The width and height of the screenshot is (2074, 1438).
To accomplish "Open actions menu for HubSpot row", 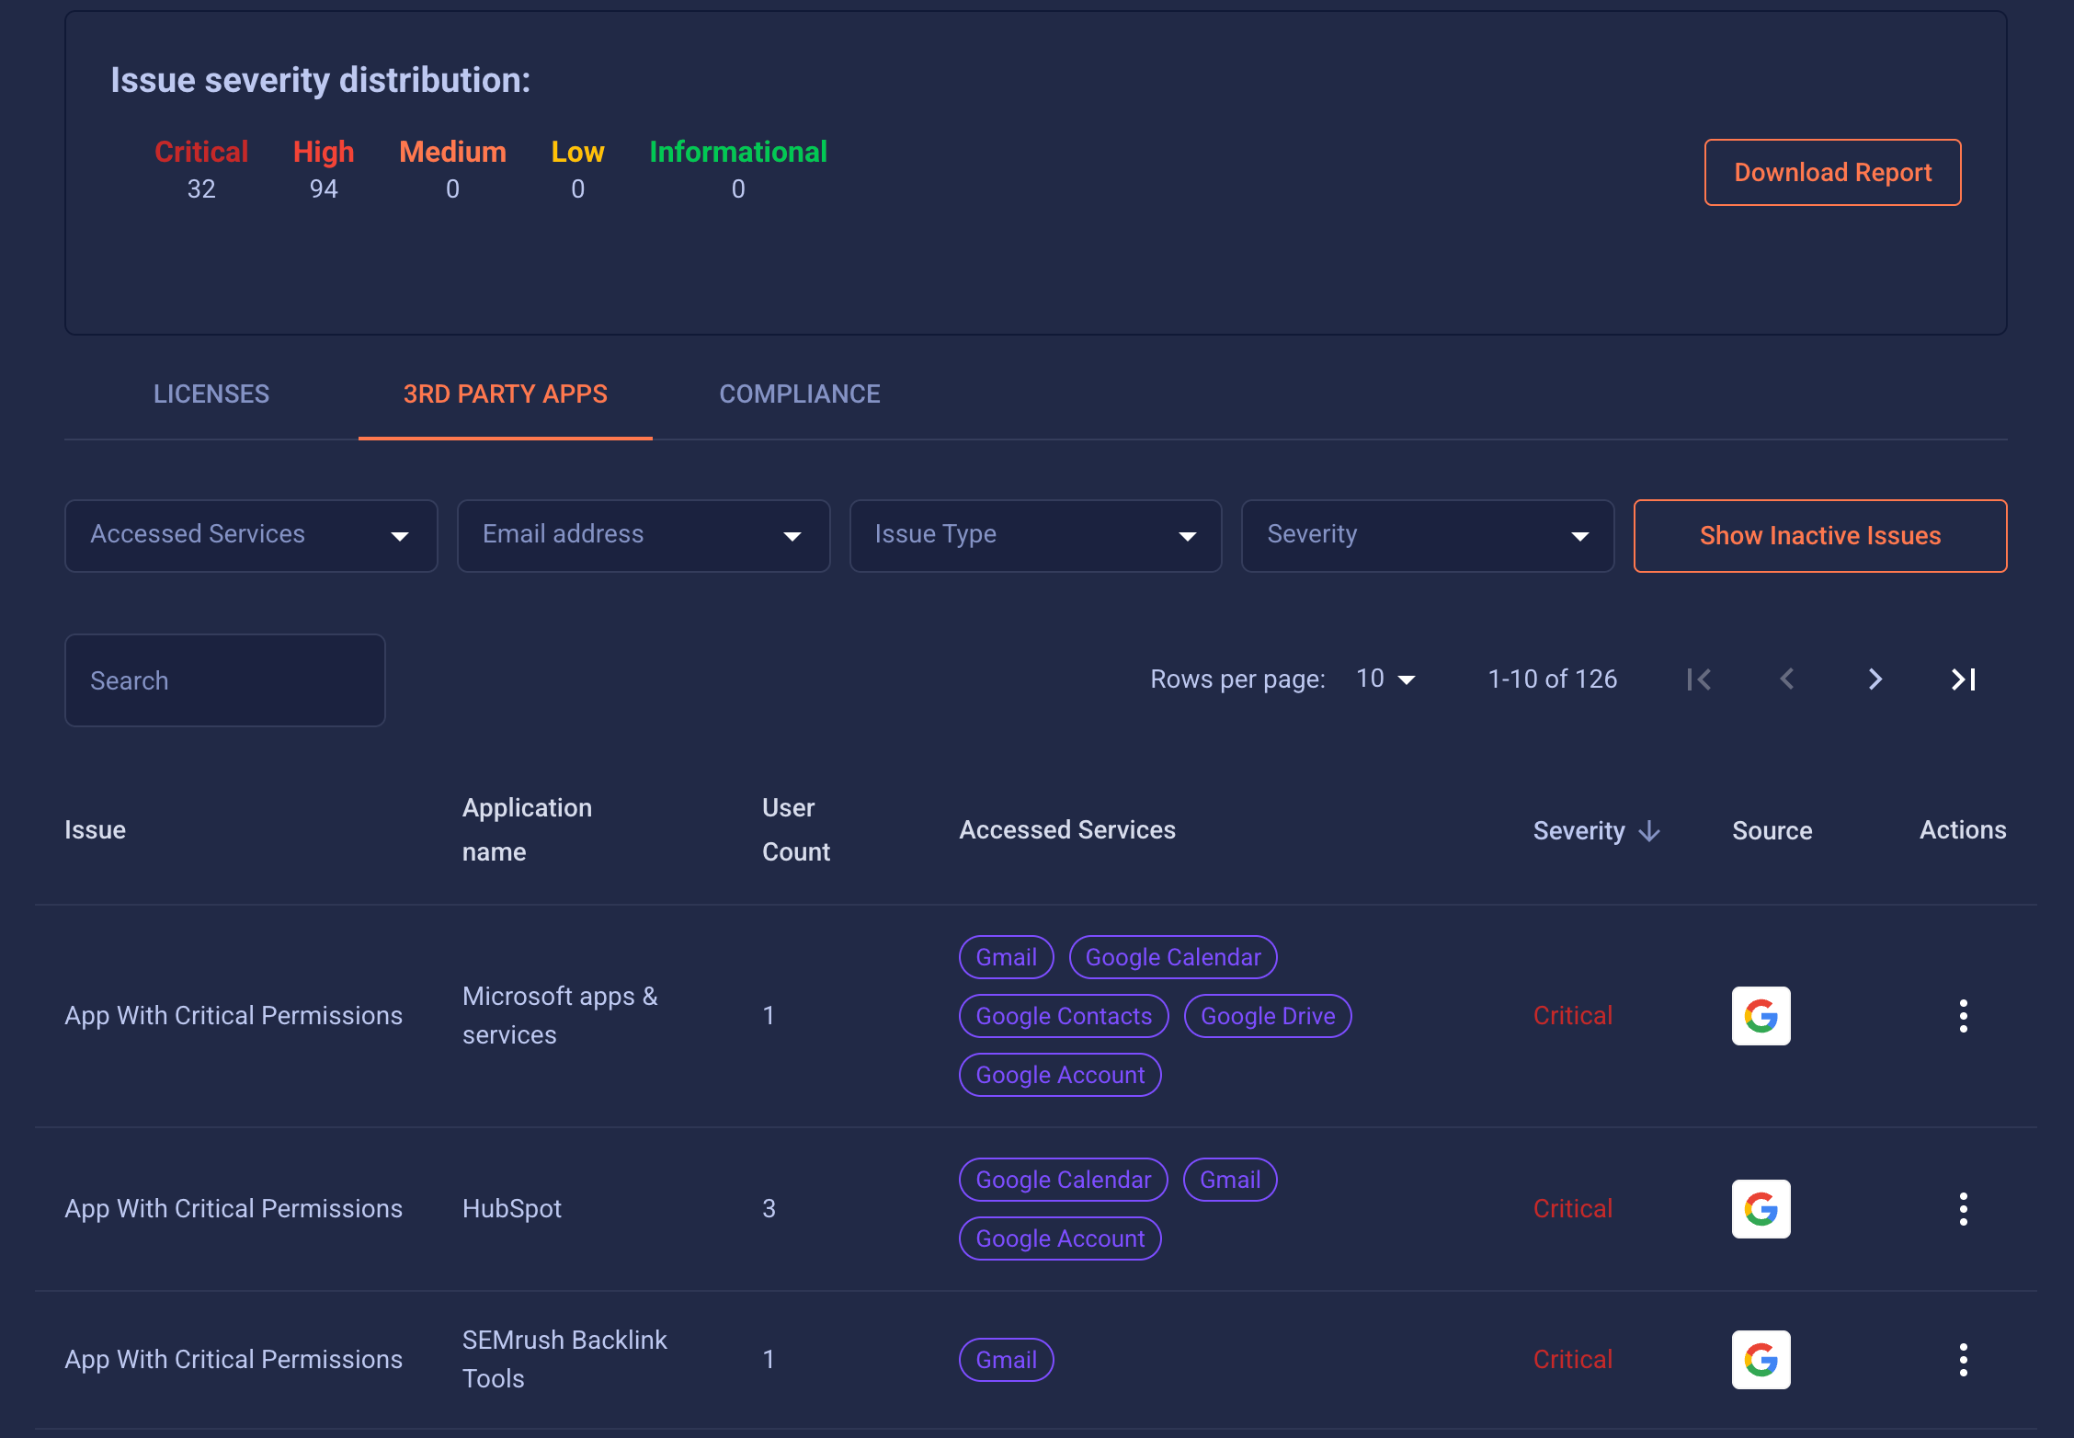I will coord(1963,1209).
